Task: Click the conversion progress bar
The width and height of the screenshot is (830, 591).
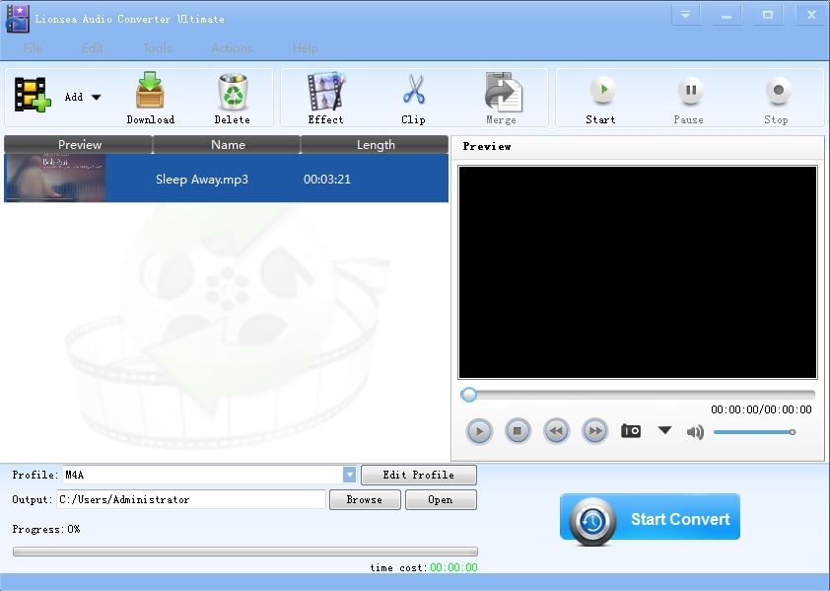Action: [x=245, y=552]
